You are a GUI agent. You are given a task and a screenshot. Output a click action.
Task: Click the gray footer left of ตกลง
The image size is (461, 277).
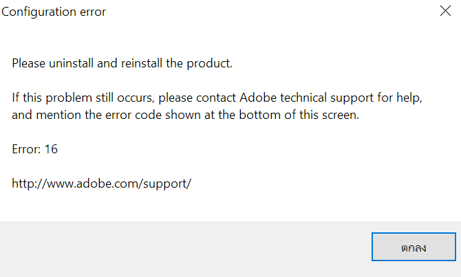[186, 247]
